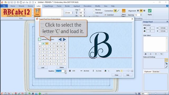Click the pencil edit icon in Design Panel
This screenshot has width=169, height=95.
(166, 67)
